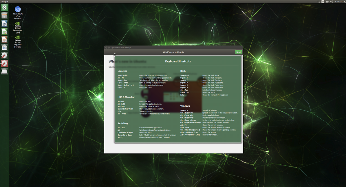Open the gray System Settings launcher icon

(4, 55)
